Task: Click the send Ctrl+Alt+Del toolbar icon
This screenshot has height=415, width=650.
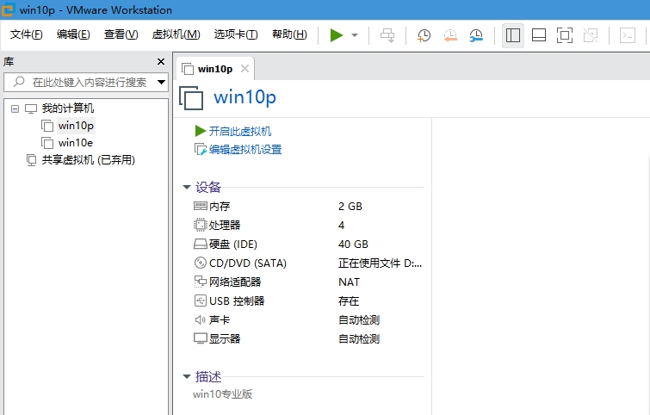Action: click(387, 35)
